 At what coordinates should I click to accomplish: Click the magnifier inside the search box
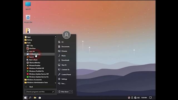click(x=53, y=92)
